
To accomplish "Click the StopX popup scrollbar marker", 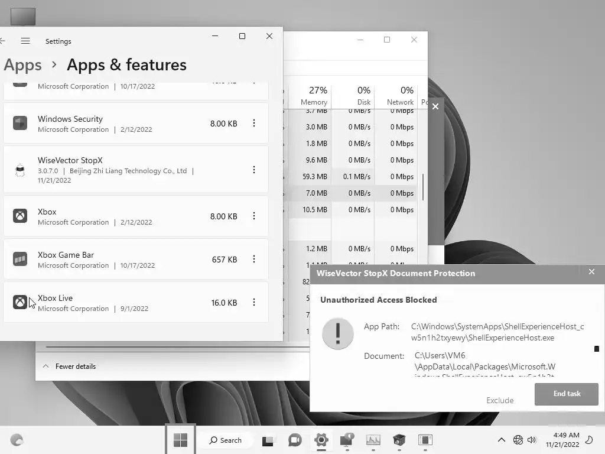I will (x=597, y=349).
